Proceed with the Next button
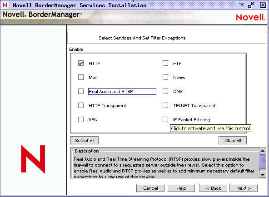The height and width of the screenshot is (197, 269). tap(244, 188)
